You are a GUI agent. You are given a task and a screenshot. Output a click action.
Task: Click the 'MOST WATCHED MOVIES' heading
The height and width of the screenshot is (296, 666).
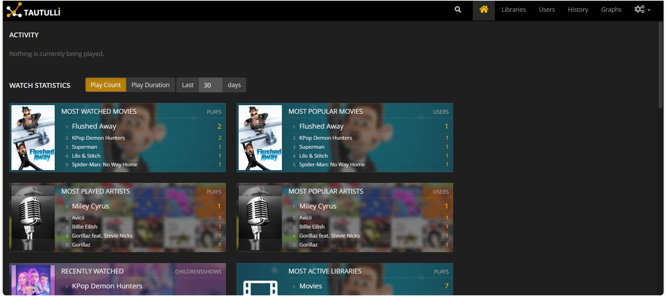[99, 111]
